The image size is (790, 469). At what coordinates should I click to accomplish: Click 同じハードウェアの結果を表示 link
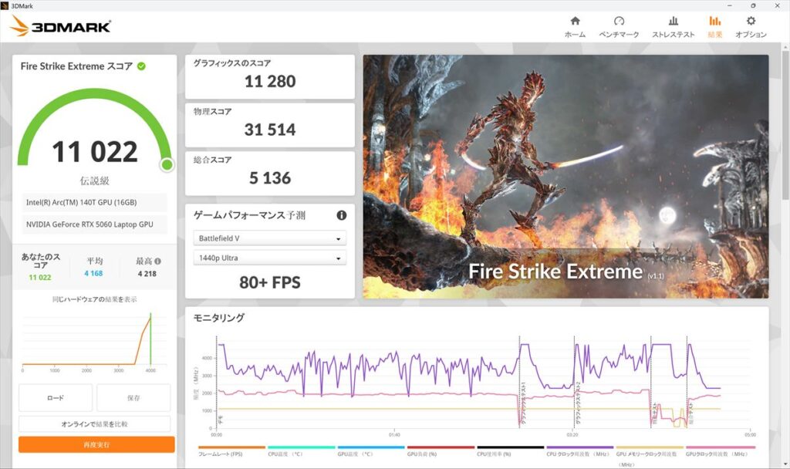pos(94,299)
